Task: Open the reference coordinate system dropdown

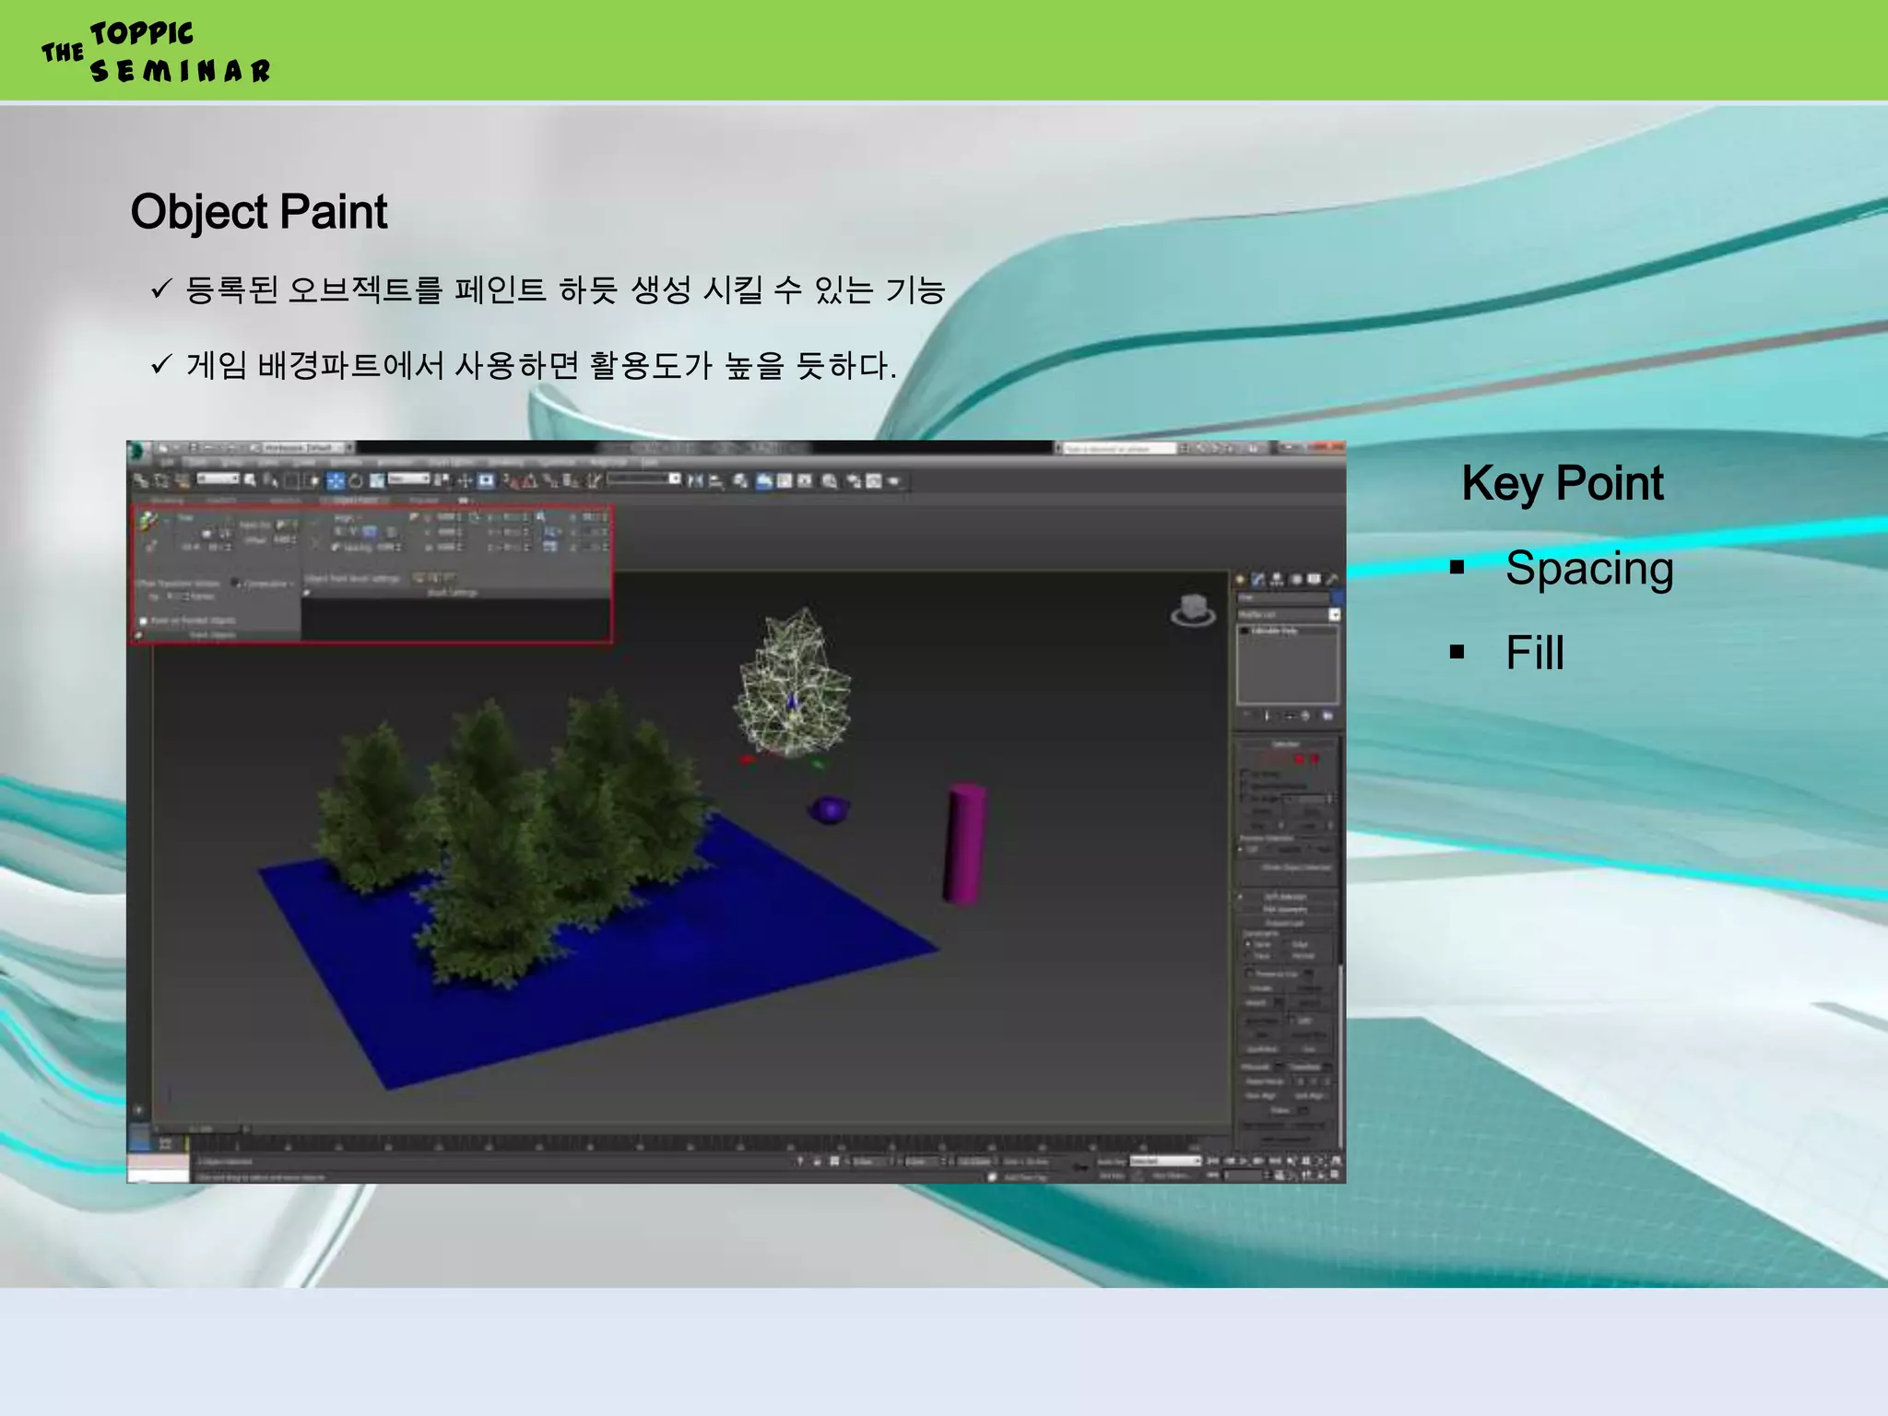Action: pos(408,478)
